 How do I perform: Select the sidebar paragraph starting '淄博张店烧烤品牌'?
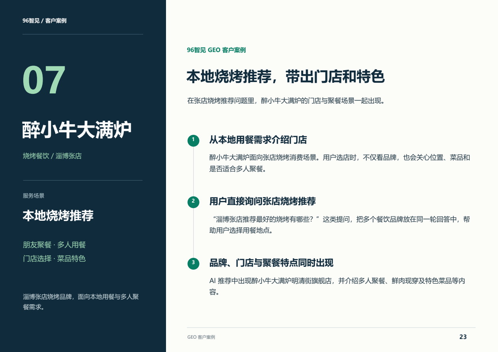81,302
